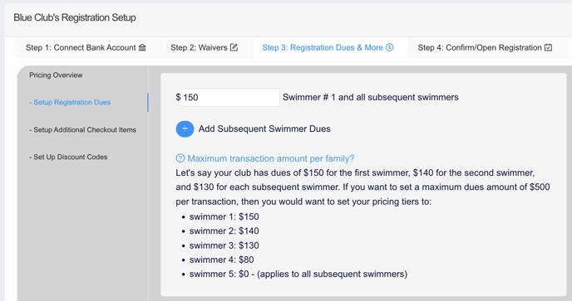Click the dollar circle icon on Step 3

tap(390, 47)
